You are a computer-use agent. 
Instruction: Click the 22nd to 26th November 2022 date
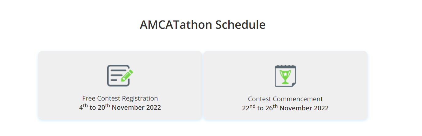(285, 108)
